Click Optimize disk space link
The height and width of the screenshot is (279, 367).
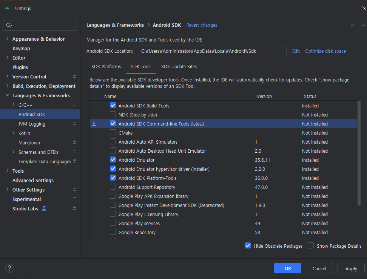[x=325, y=51]
